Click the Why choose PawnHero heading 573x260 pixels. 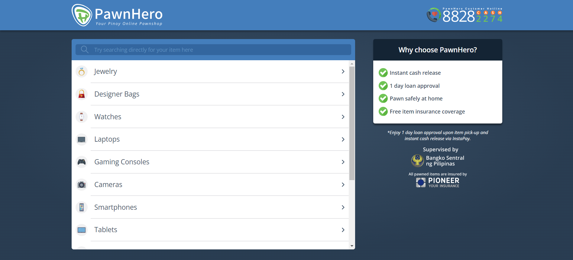(x=438, y=50)
